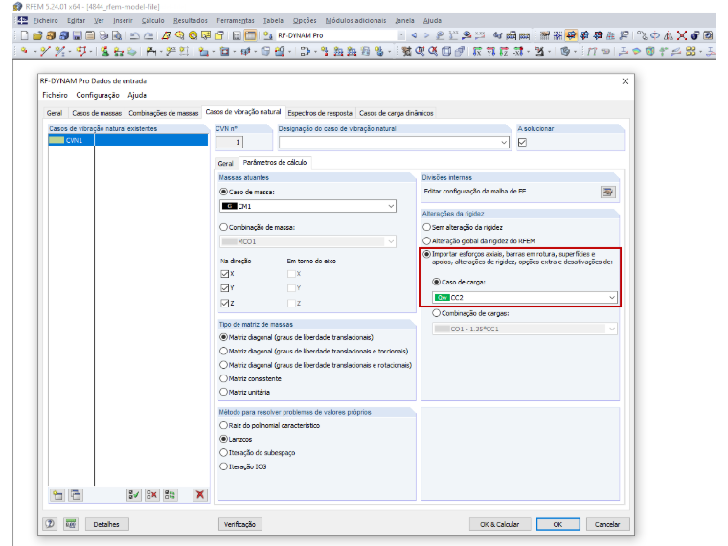Screen dimensions: 728x546
Task: Click the select all cases check icon
Action: pos(134,495)
